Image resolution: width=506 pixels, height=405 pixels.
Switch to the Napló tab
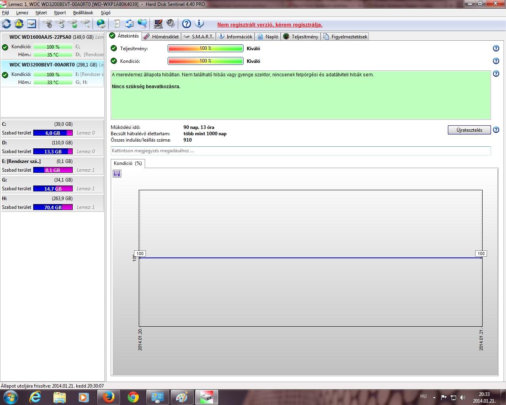click(x=268, y=36)
